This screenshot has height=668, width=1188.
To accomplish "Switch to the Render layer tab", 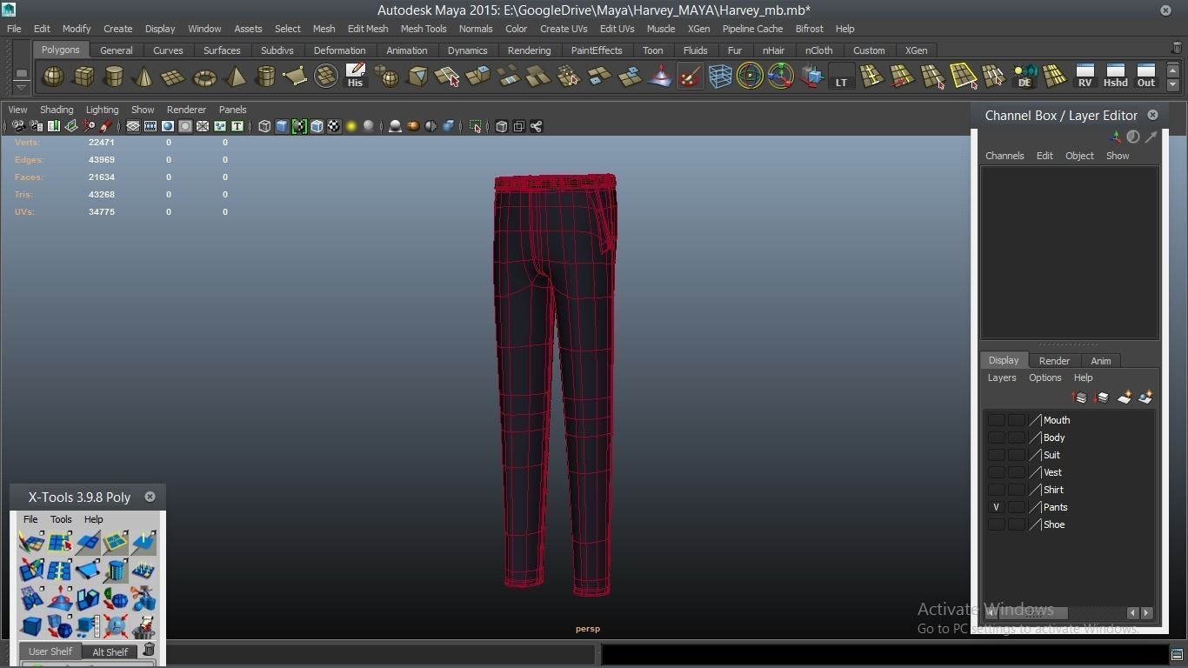I will pyautogui.click(x=1054, y=361).
